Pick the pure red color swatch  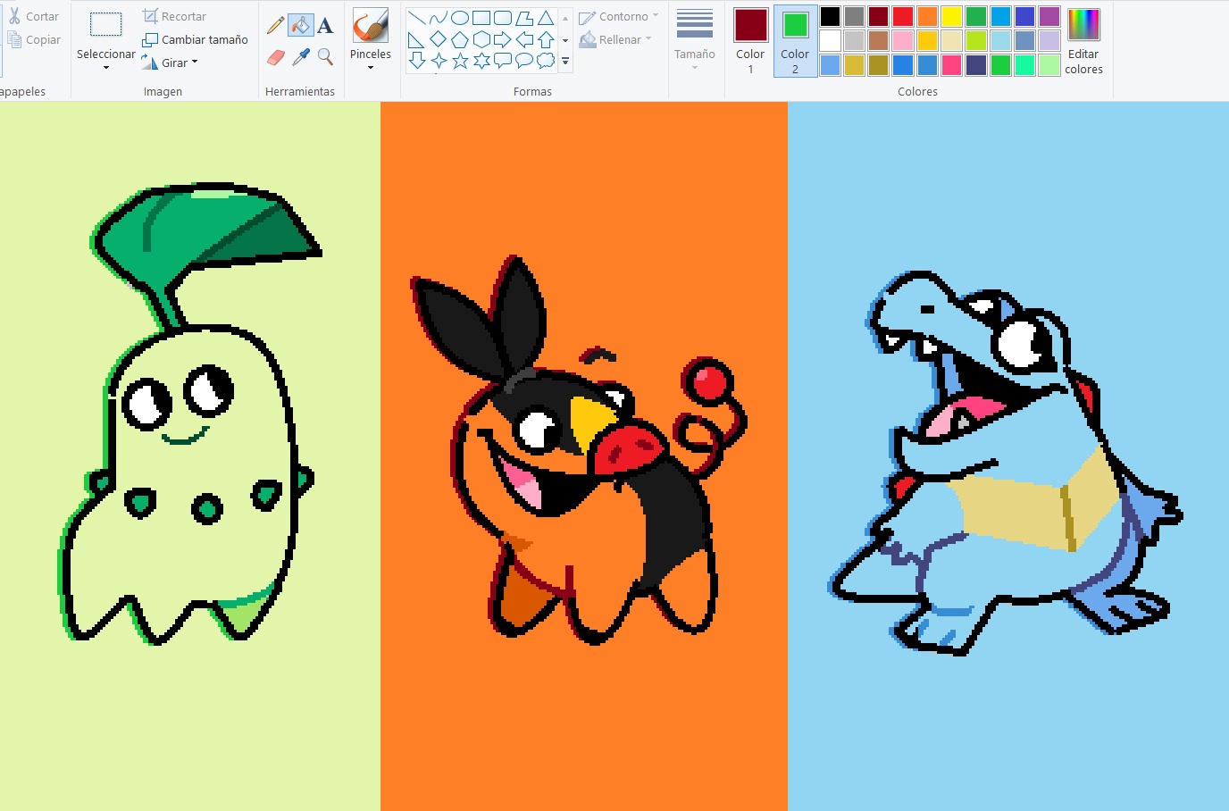click(903, 17)
